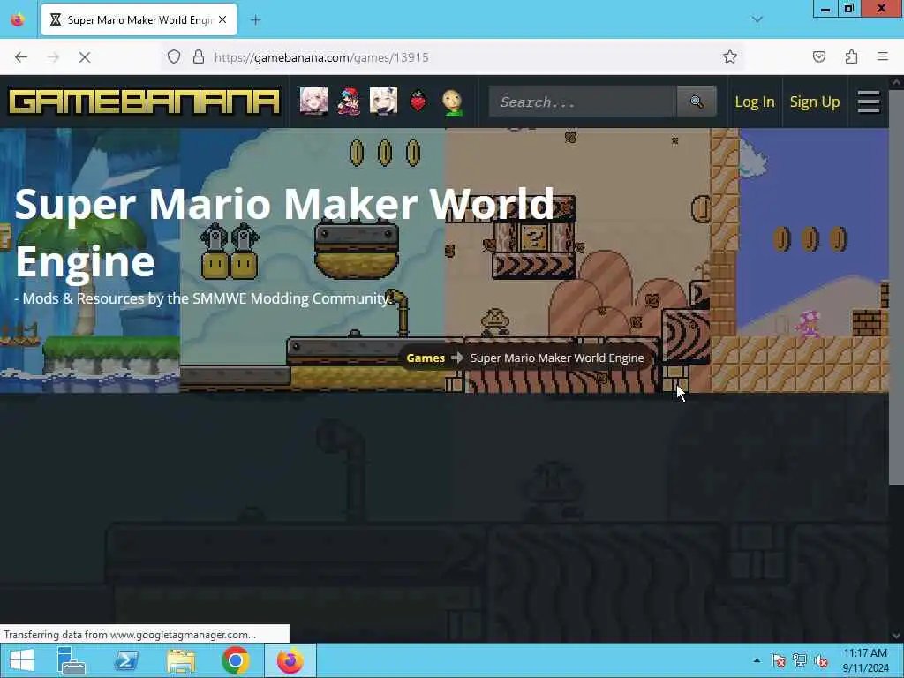Open the blonde character game icon
The image size is (904, 678).
pos(383,102)
